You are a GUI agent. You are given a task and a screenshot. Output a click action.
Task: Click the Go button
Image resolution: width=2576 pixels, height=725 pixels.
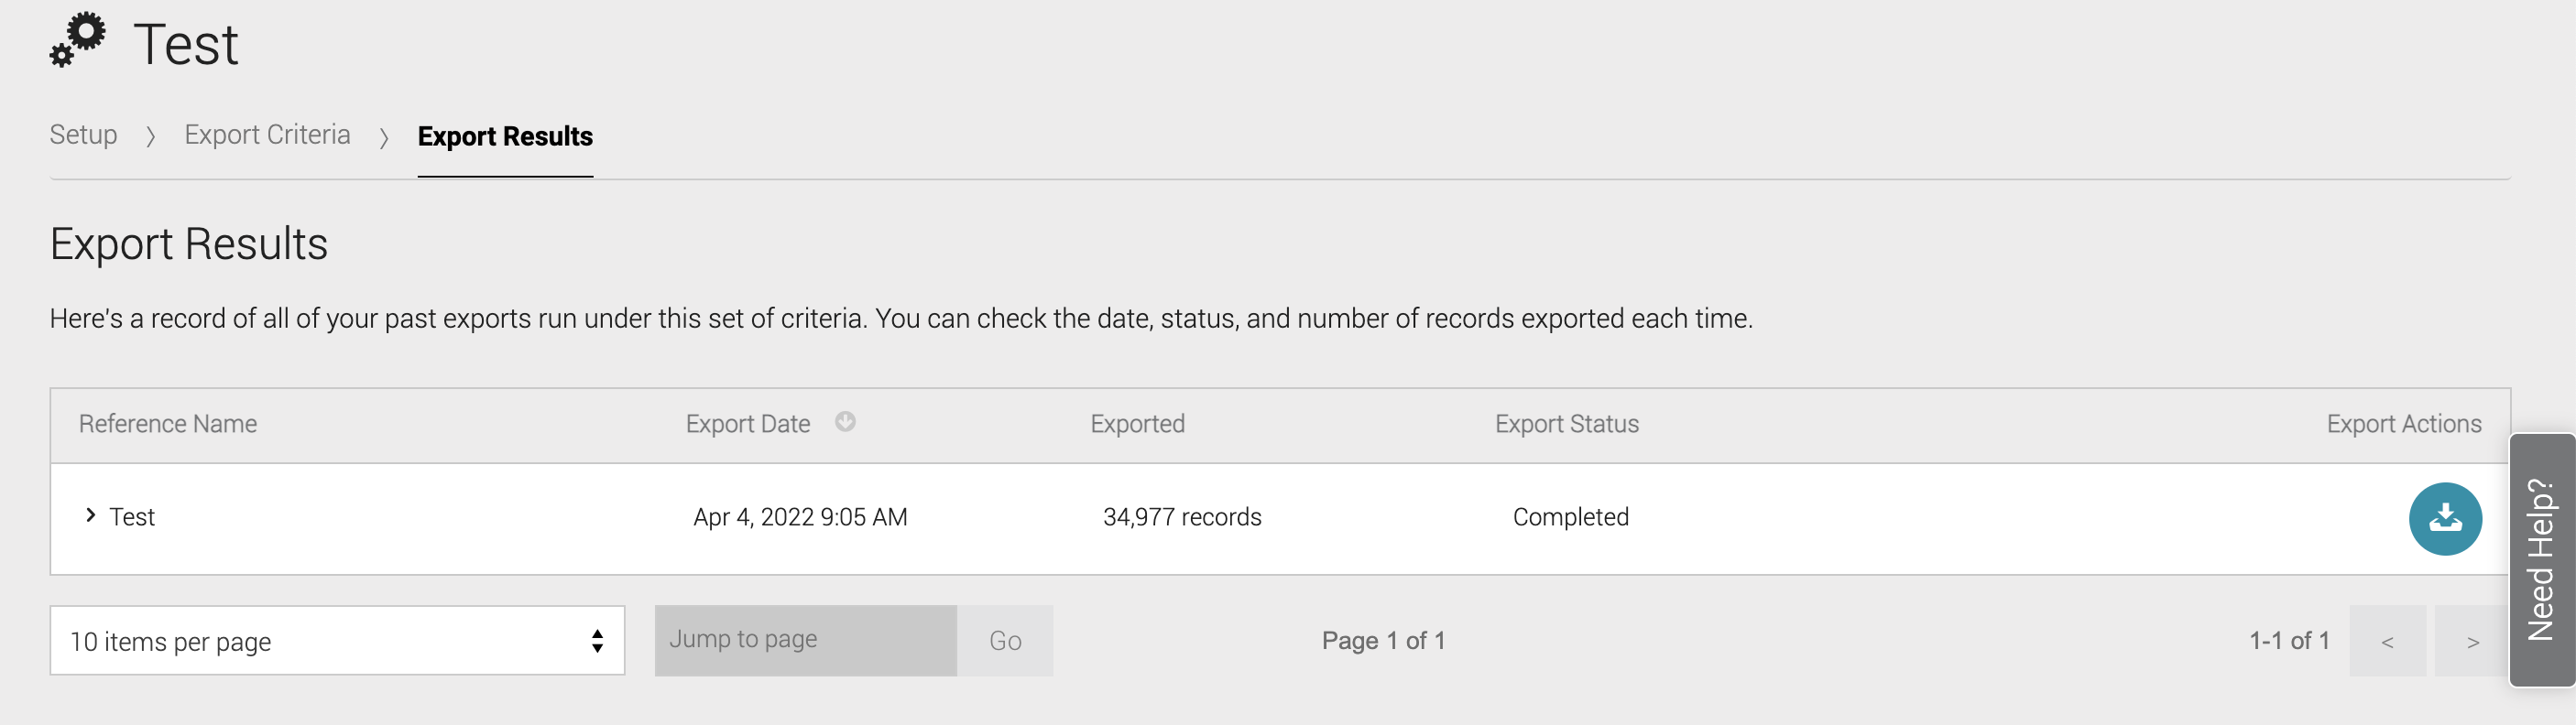(1005, 640)
